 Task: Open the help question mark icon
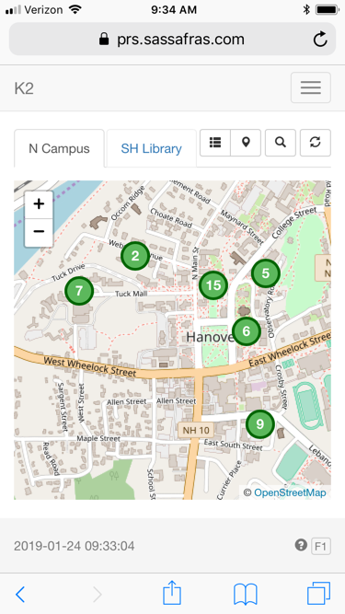pos(301,545)
